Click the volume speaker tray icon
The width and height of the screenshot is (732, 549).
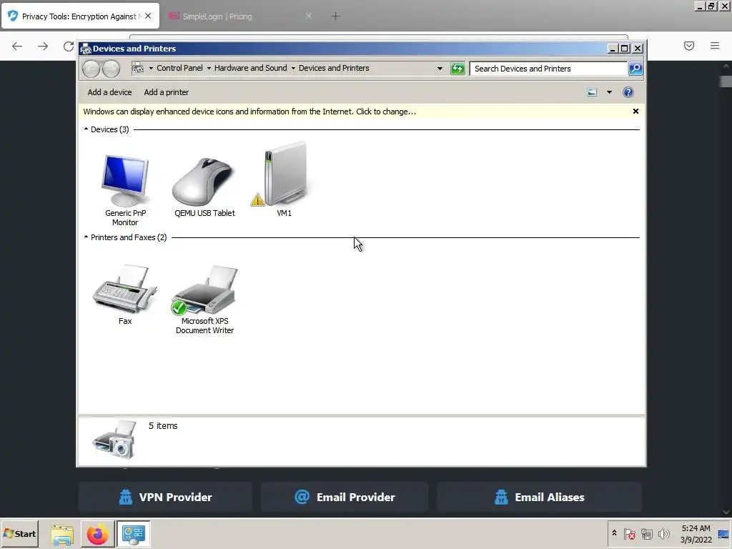click(664, 533)
